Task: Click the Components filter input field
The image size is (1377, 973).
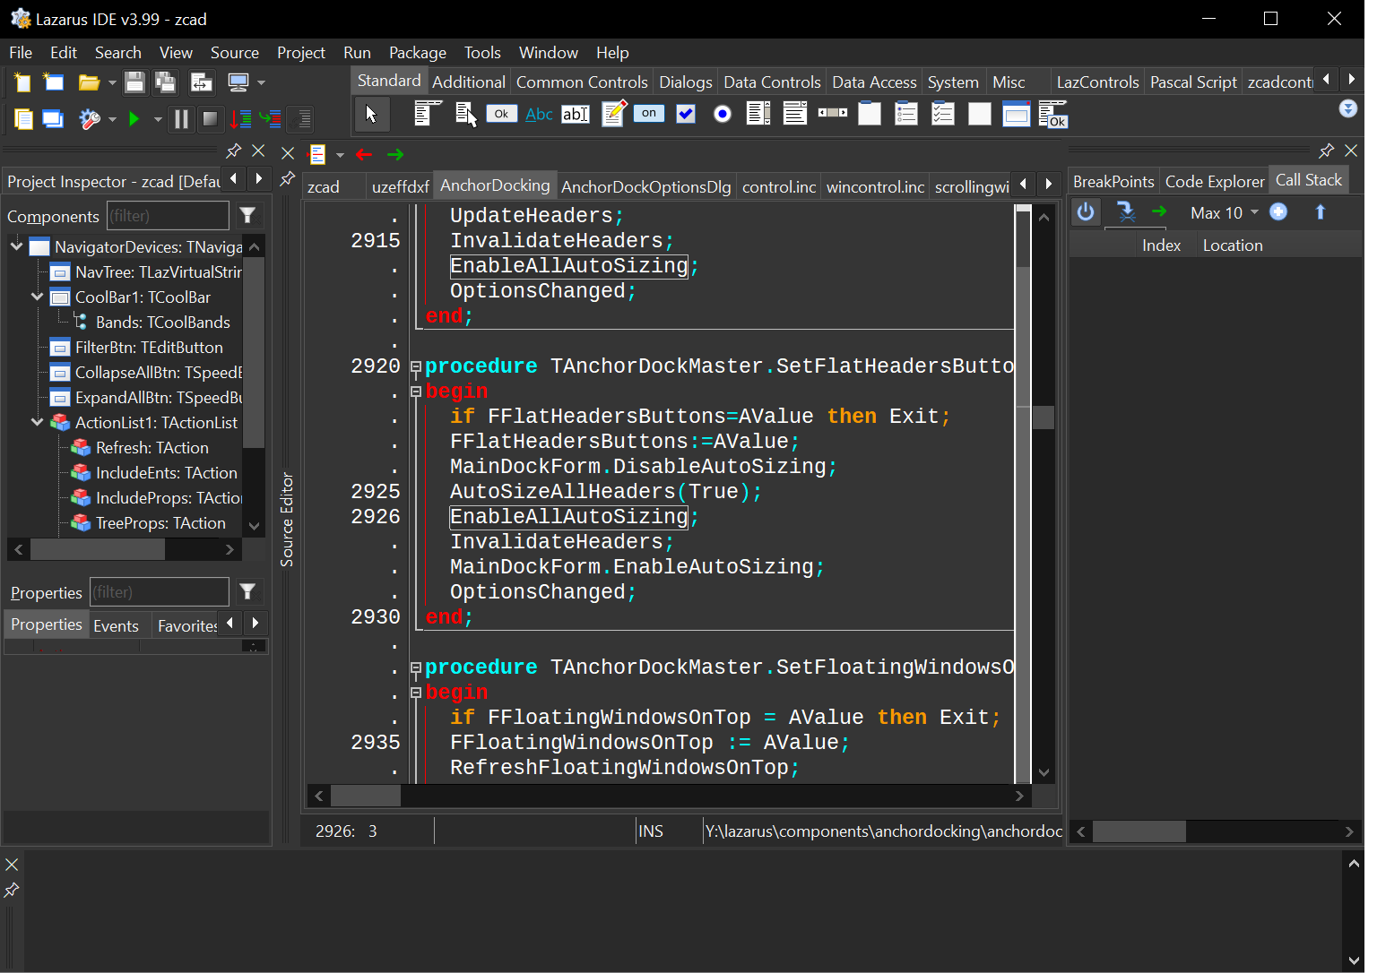Action: 168,216
